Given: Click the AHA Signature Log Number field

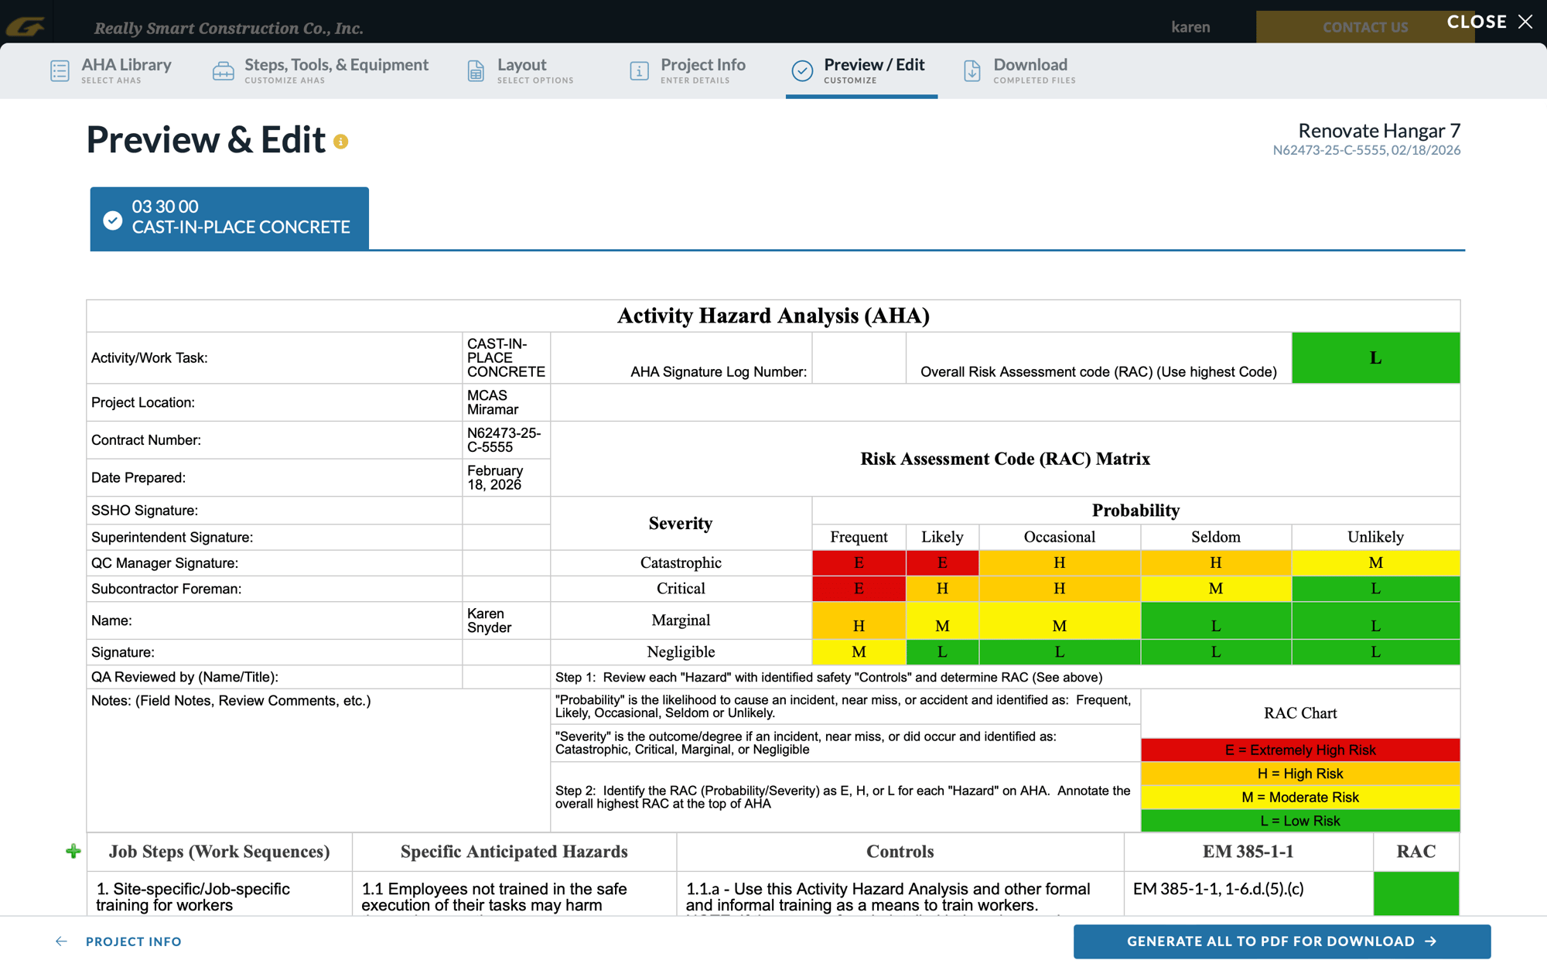Looking at the screenshot, I should [x=859, y=357].
